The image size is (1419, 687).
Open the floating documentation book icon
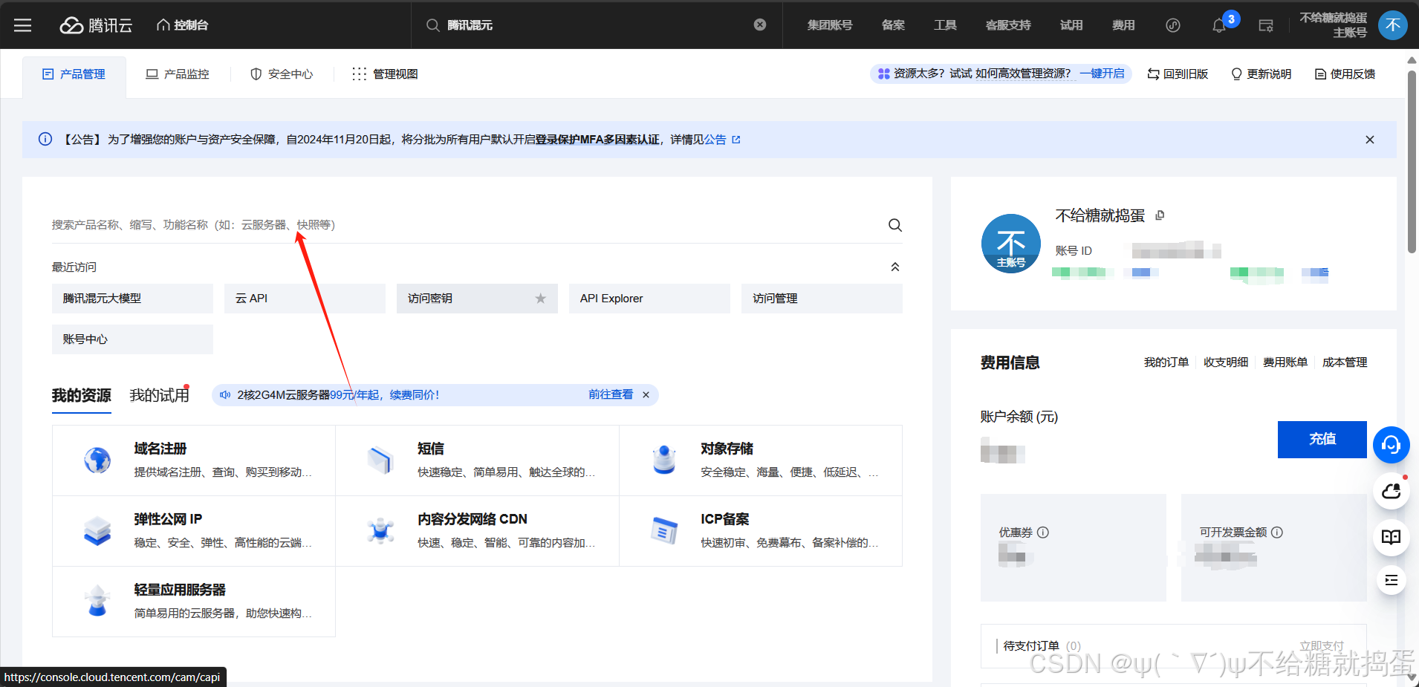tap(1392, 537)
